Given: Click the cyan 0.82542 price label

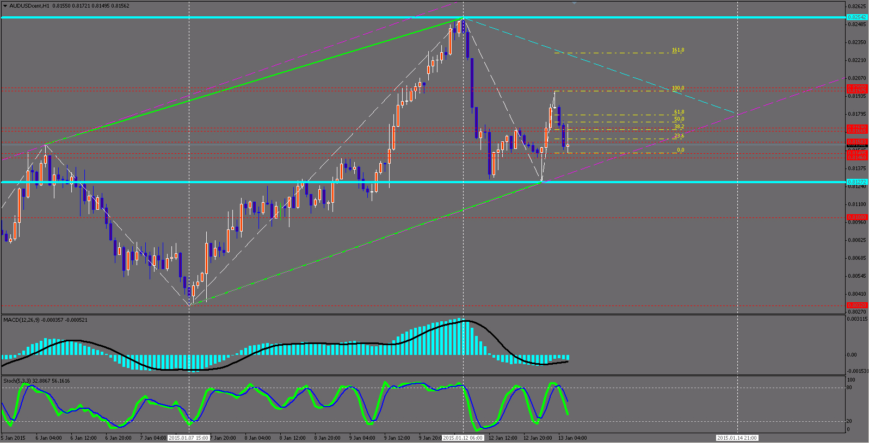Looking at the screenshot, I should click(x=857, y=17).
